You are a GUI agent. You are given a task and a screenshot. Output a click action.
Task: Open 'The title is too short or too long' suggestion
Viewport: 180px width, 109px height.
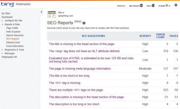pos(69,76)
